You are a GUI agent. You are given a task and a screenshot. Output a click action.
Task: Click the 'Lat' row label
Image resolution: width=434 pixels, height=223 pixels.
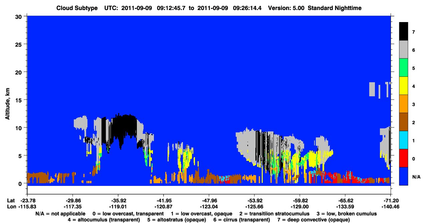(10, 201)
